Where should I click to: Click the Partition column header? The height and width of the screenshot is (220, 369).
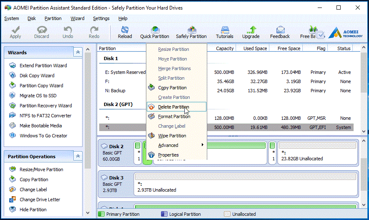tap(107, 48)
